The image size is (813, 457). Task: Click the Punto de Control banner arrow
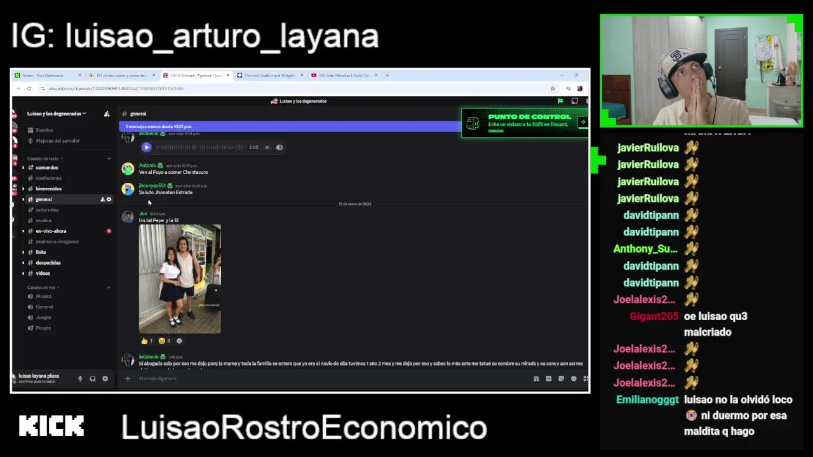[x=582, y=122]
